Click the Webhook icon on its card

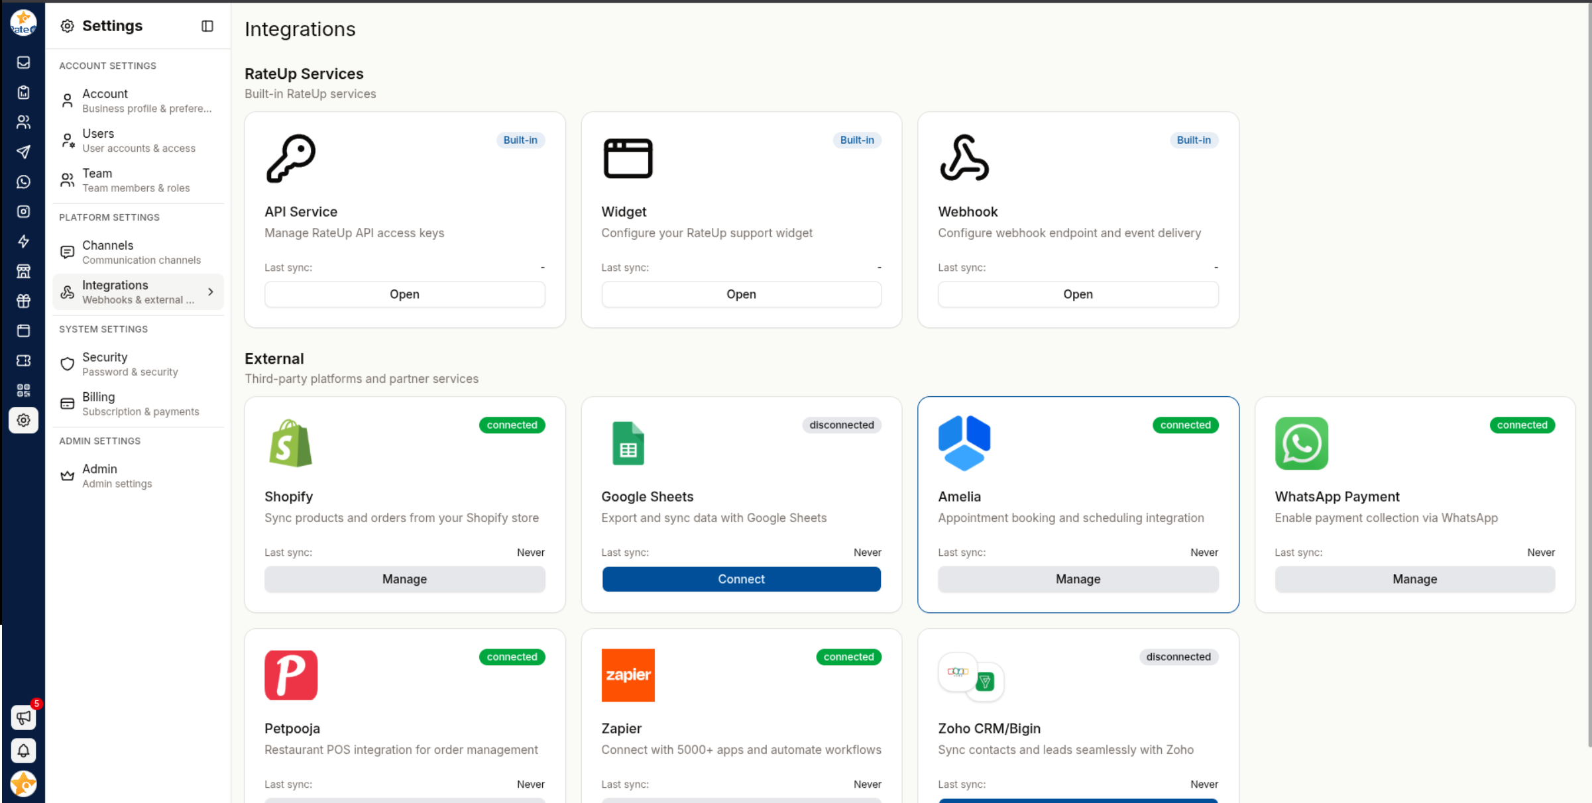click(964, 158)
